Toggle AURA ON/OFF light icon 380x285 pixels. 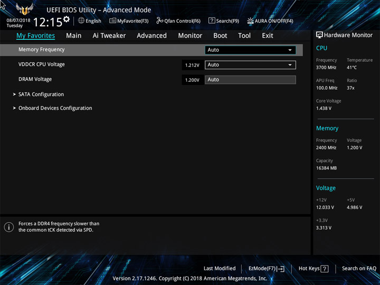point(250,21)
